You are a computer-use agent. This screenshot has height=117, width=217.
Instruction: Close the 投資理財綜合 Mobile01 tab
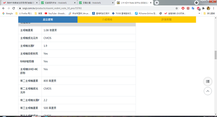(x=75, y=3)
